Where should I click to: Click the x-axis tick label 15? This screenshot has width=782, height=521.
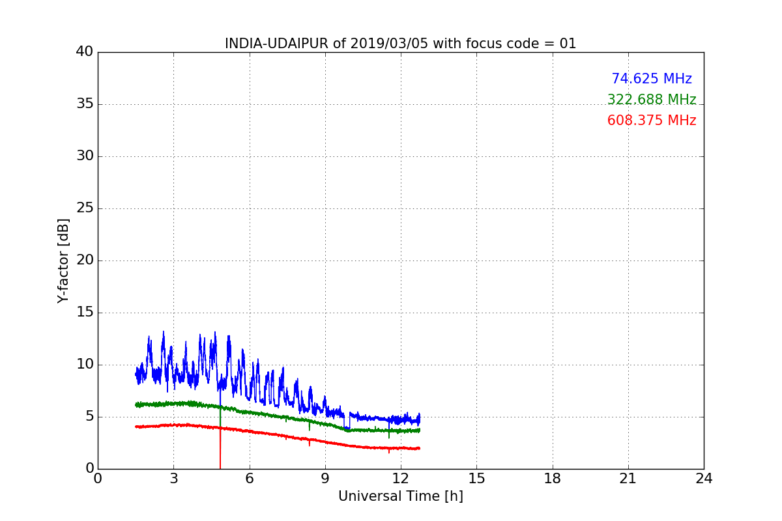coord(476,479)
